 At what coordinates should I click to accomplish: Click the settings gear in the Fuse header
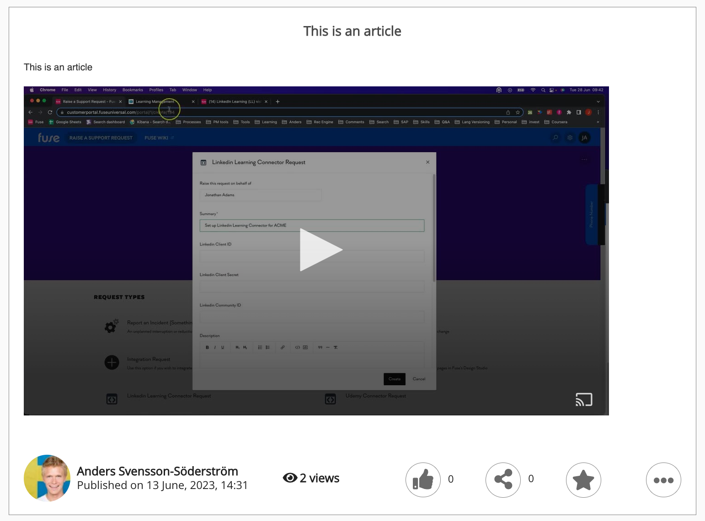coord(570,138)
